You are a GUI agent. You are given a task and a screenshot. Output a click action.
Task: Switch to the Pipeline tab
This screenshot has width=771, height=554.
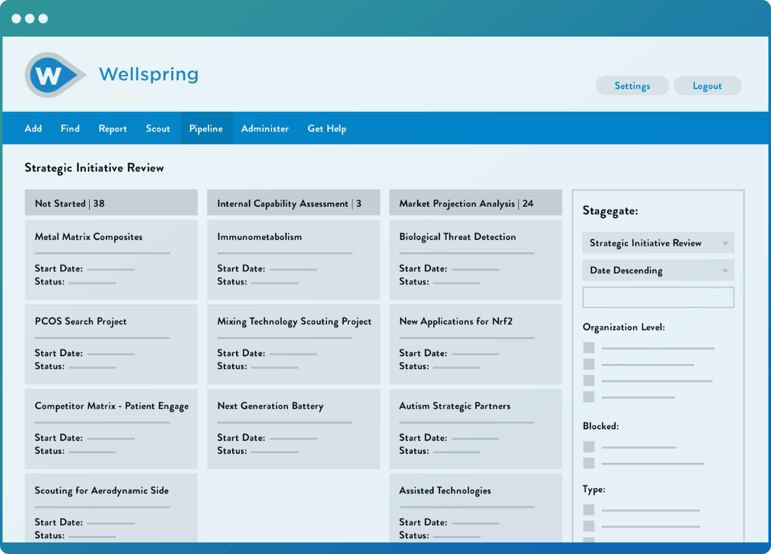(206, 128)
